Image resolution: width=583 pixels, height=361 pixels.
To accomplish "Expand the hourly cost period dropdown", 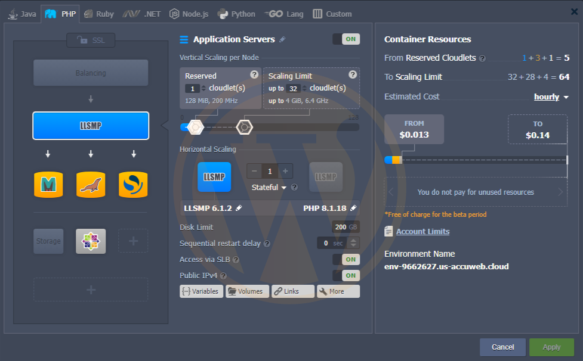I will [551, 97].
